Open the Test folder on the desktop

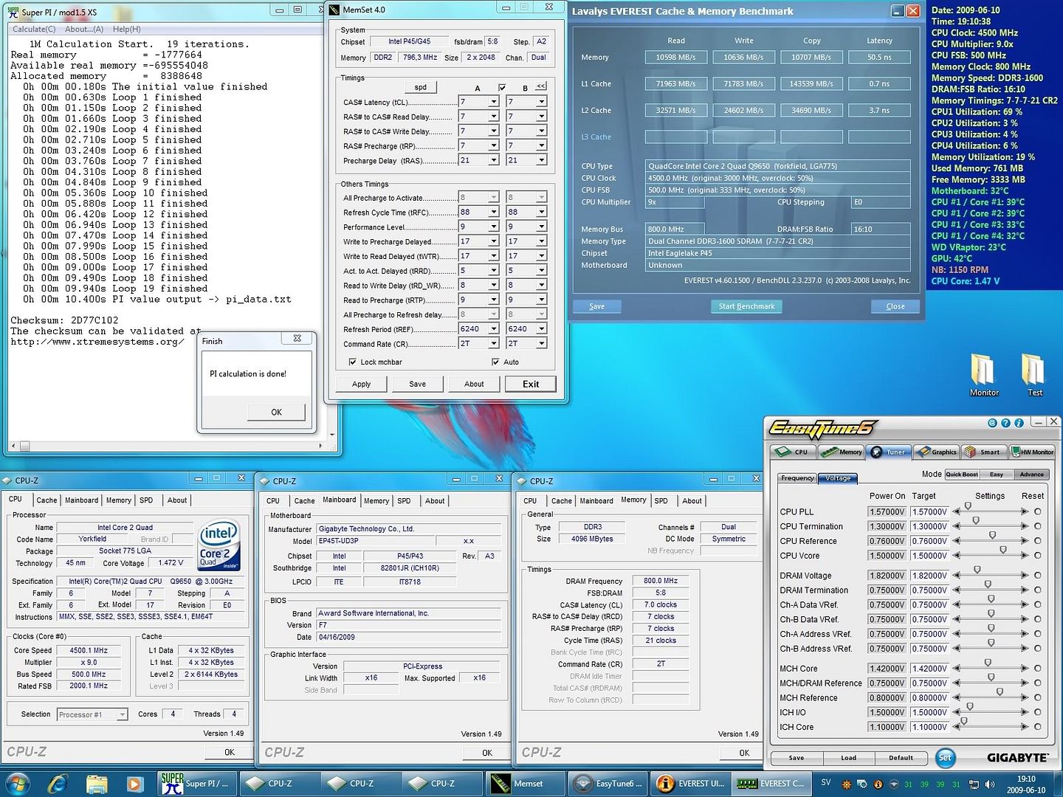point(1034,375)
